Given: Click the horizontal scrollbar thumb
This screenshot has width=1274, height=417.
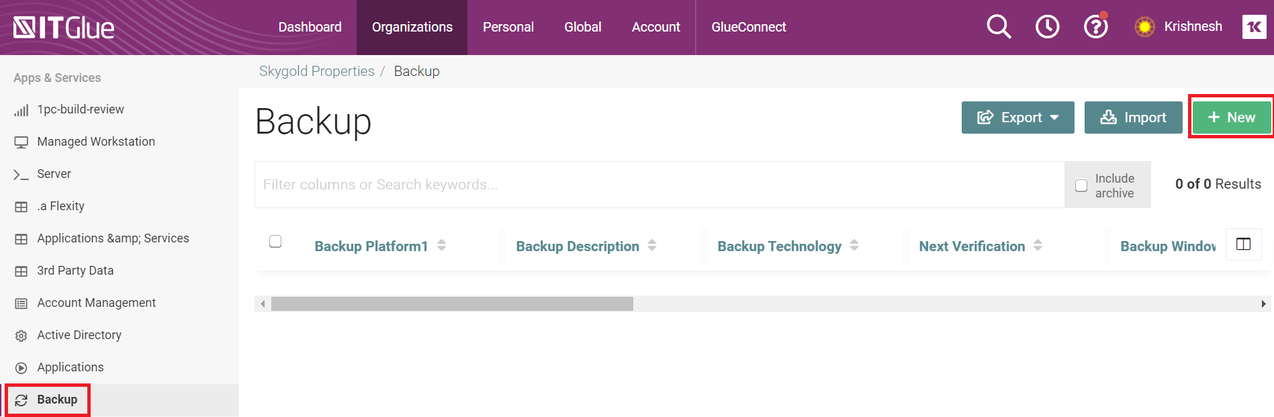Looking at the screenshot, I should 452,304.
